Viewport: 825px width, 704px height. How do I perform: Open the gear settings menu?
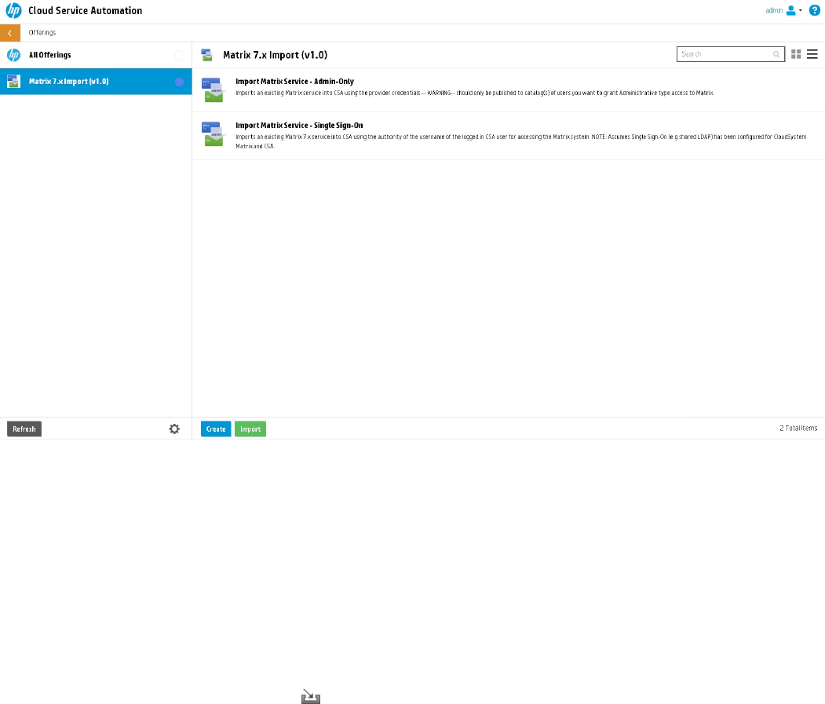pos(174,429)
